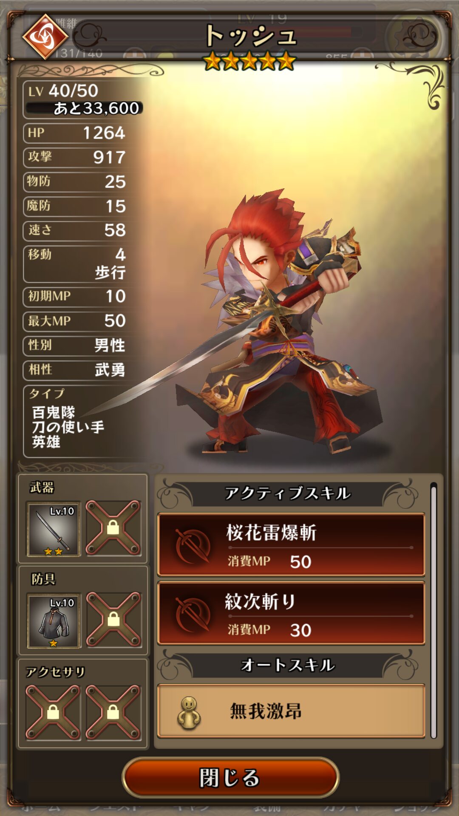Tap the red diamond affinity emblem icon
Image resolution: width=459 pixels, height=816 pixels.
(45, 37)
